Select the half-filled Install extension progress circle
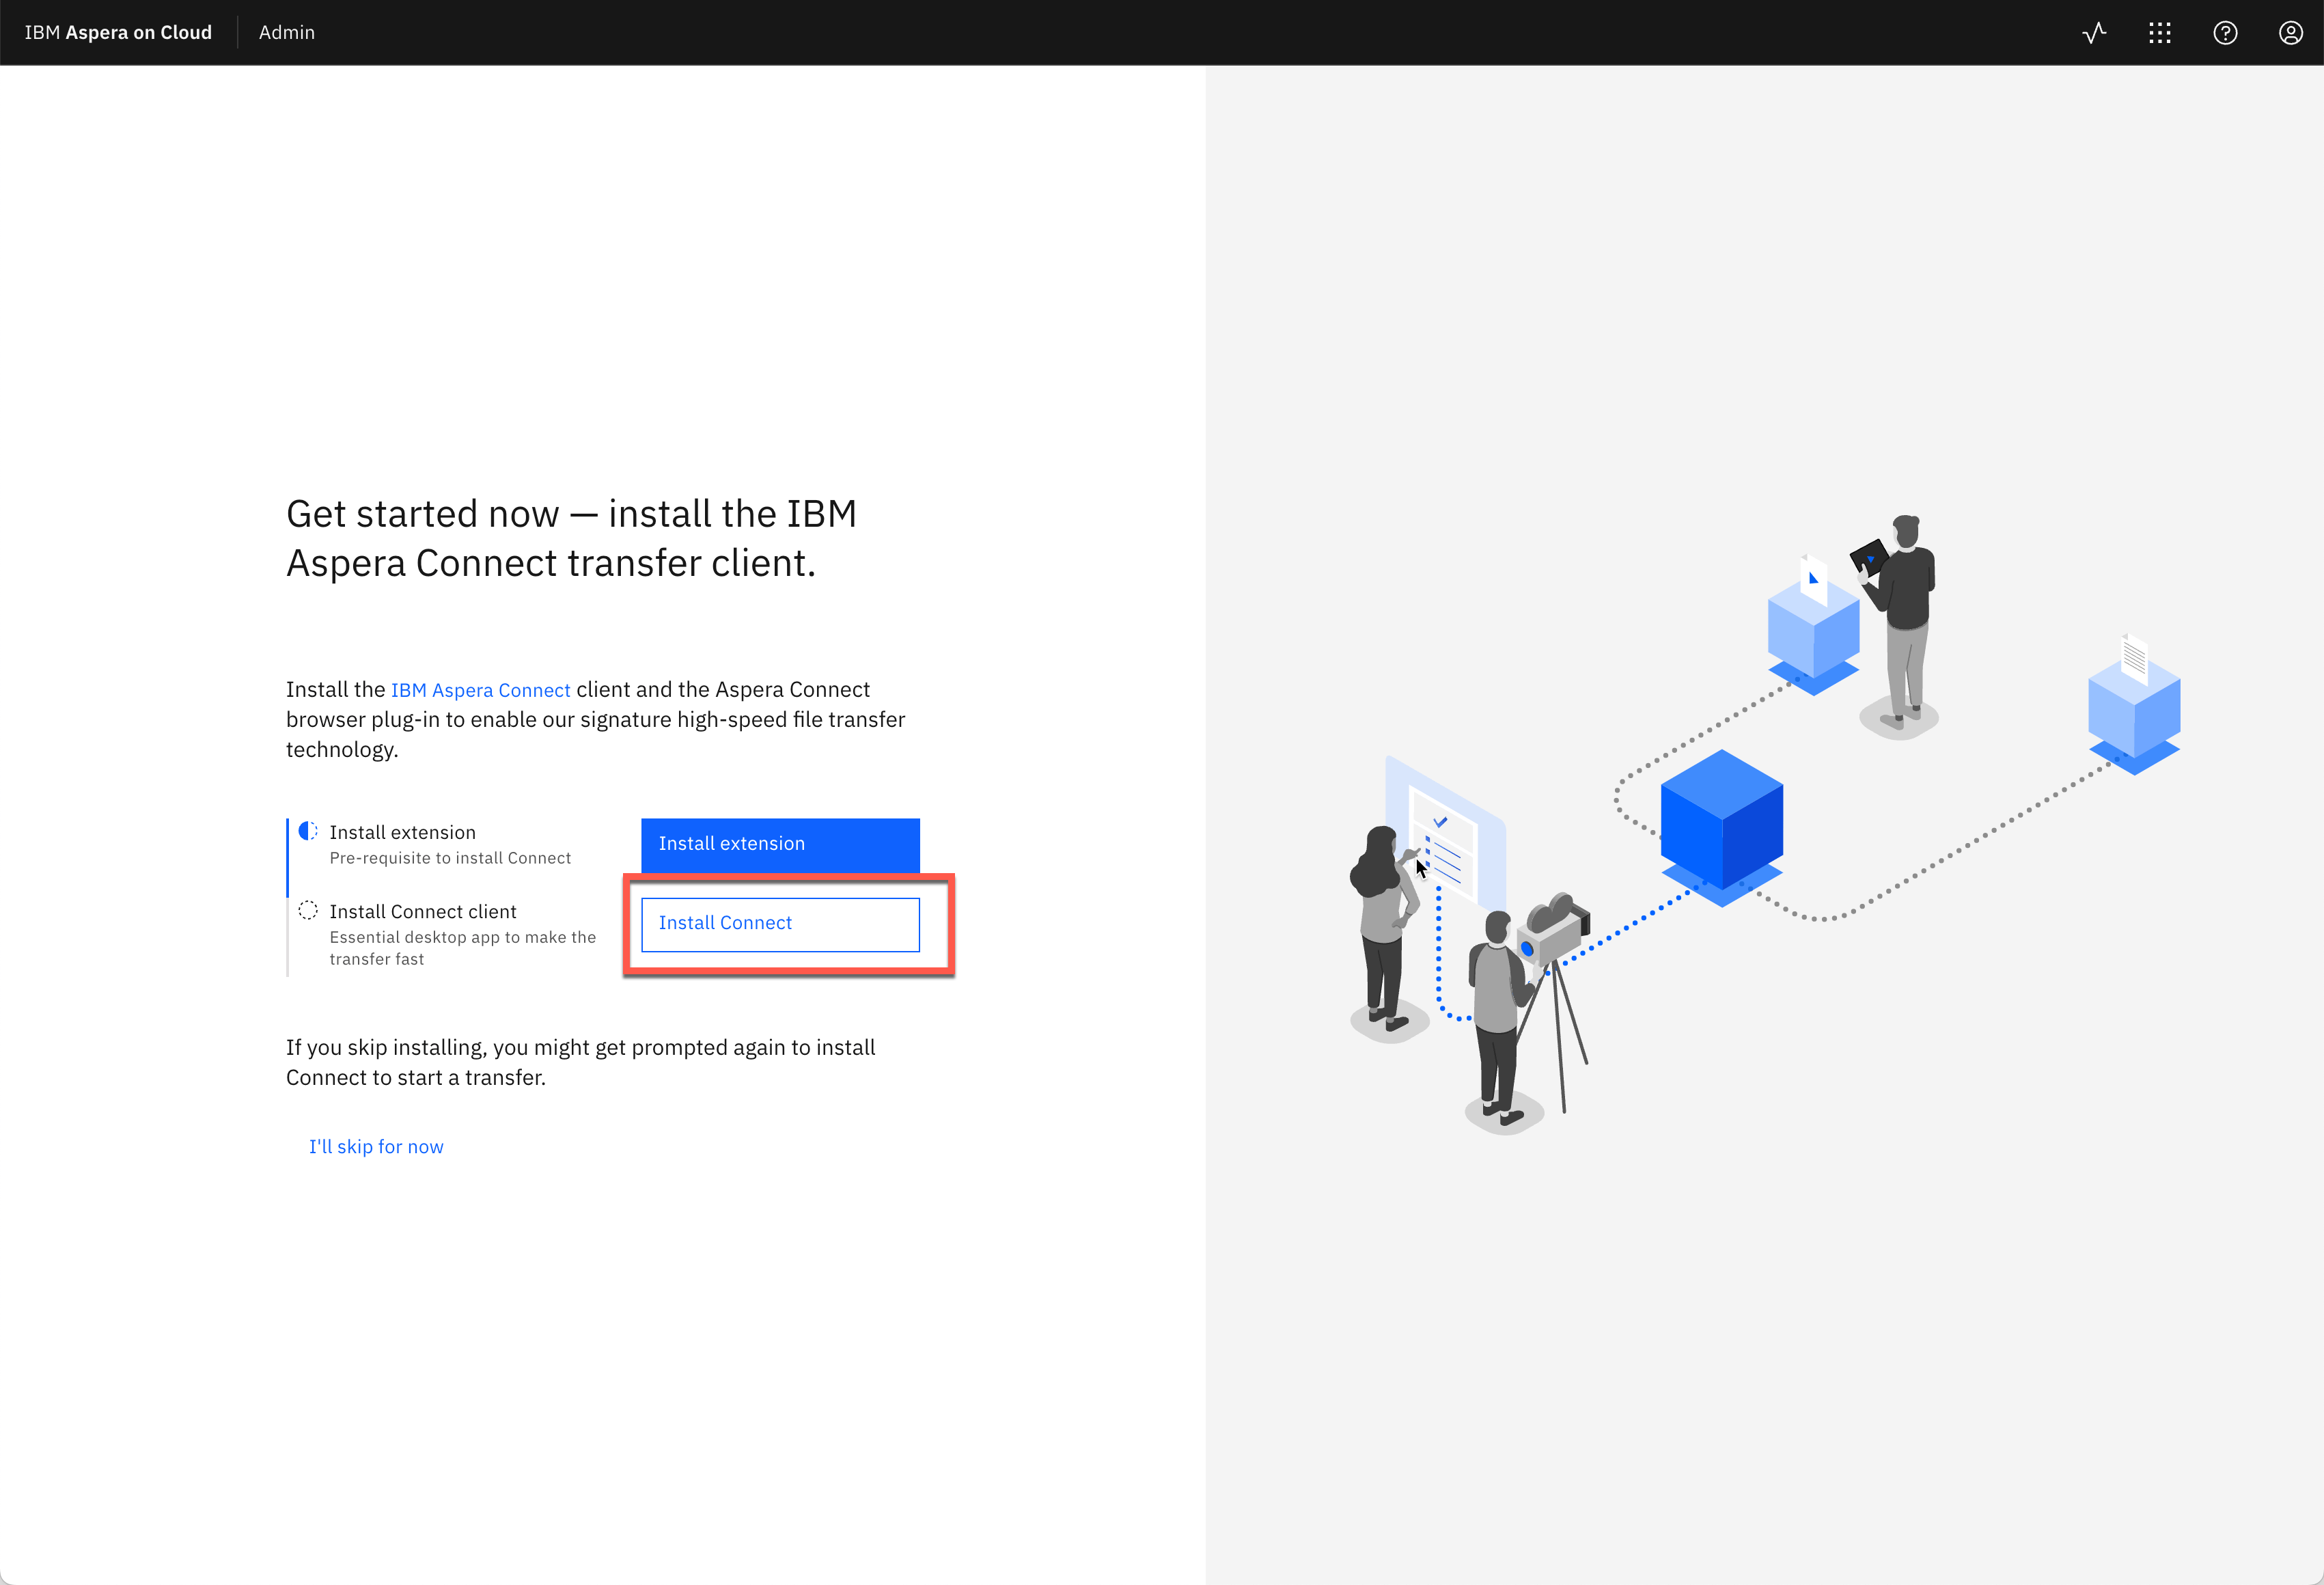The height and width of the screenshot is (1585, 2324). (x=307, y=830)
